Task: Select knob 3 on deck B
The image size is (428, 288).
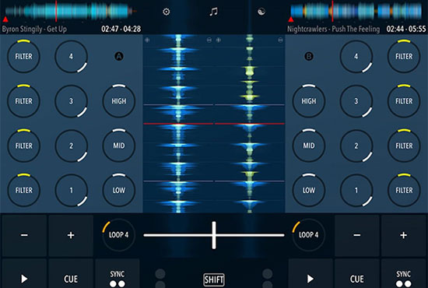Action: [x=356, y=101]
